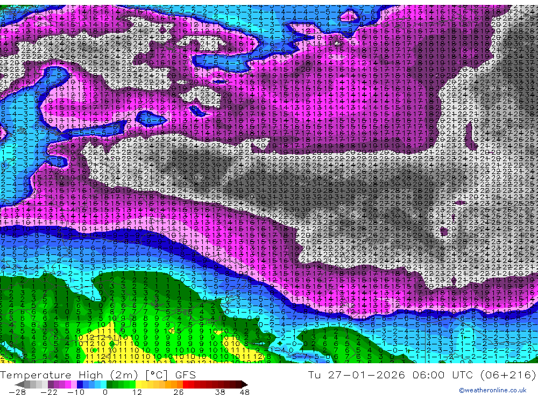
Task: Click the legend label "-22"
Action: click(x=49, y=392)
